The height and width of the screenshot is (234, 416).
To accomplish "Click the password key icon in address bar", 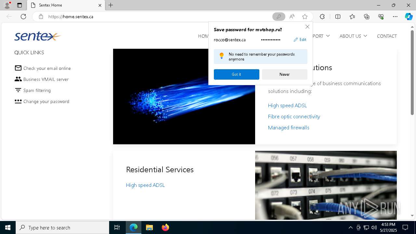I will (279, 17).
